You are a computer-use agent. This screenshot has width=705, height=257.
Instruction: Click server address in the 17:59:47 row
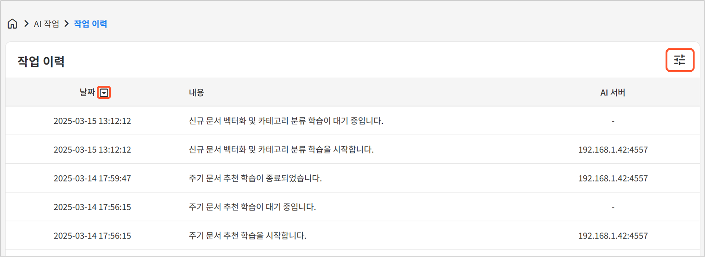tap(613, 178)
